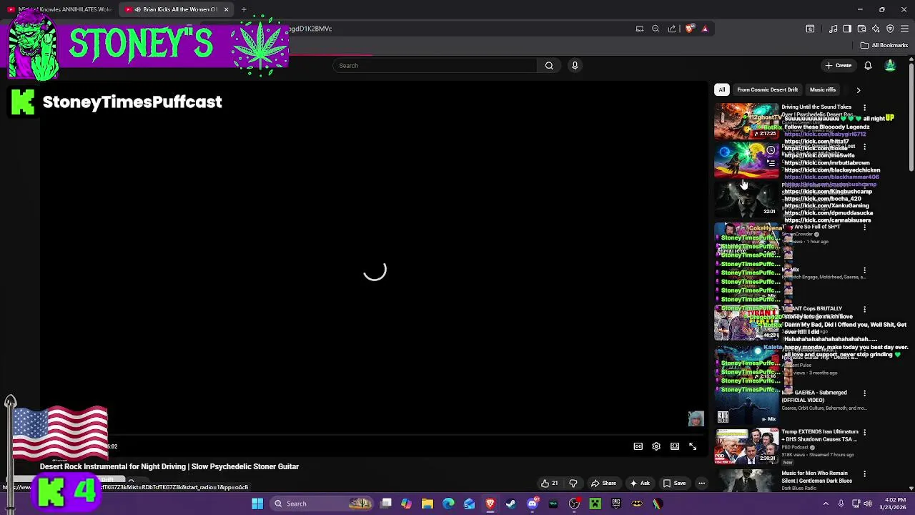Click the share page icon in the address bar
Screen dimensions: 915x515
pos(672,29)
